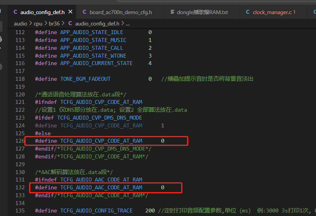Click APP_AUDIO_STATE_WTONE macro name
316x216 pixels.
93,56
